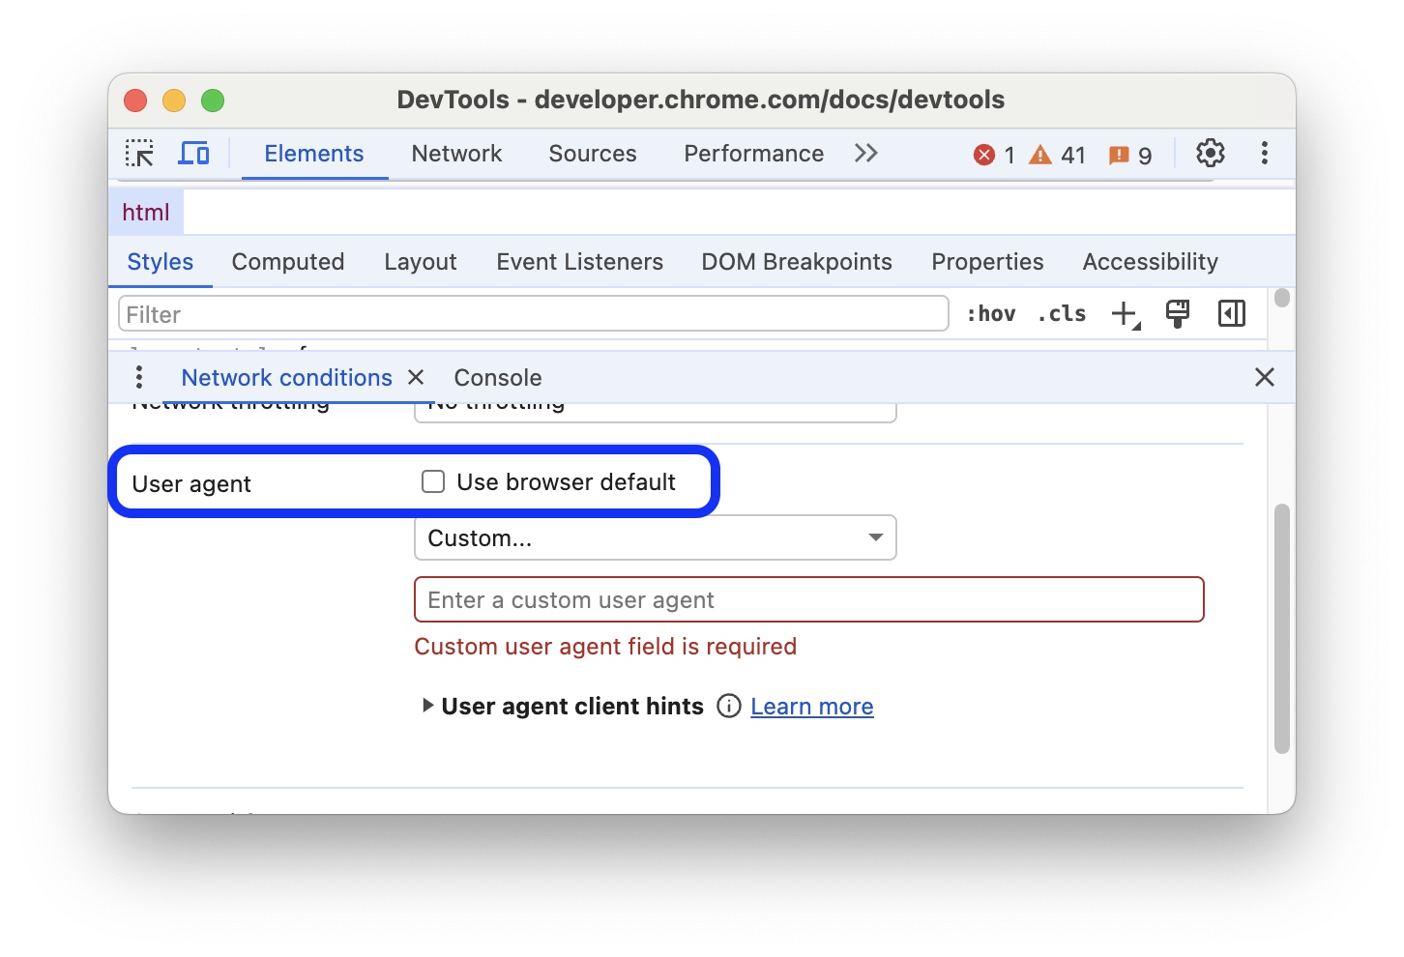Open the Custom user agent dropdown
1404x957 pixels.
[655, 537]
